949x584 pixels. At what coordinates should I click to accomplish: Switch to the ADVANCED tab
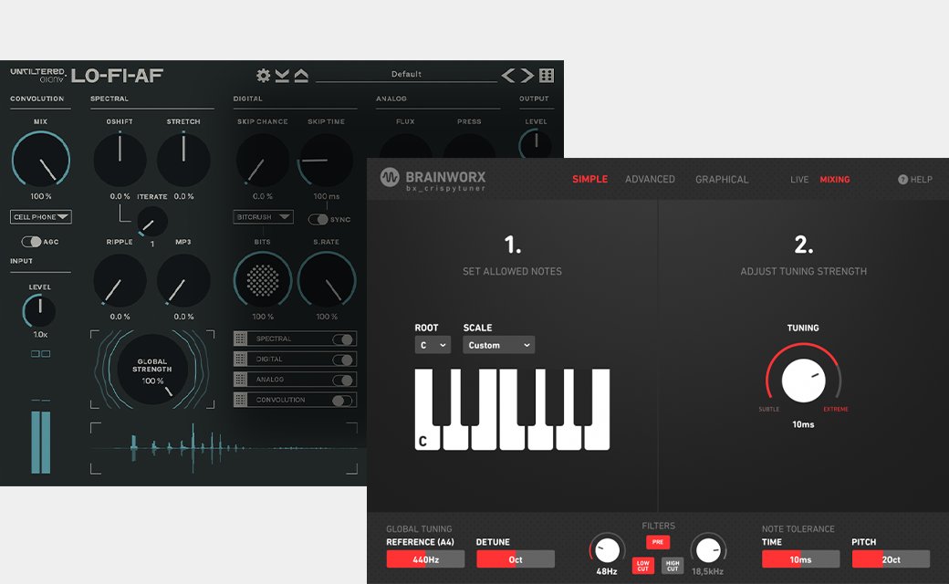click(x=650, y=179)
